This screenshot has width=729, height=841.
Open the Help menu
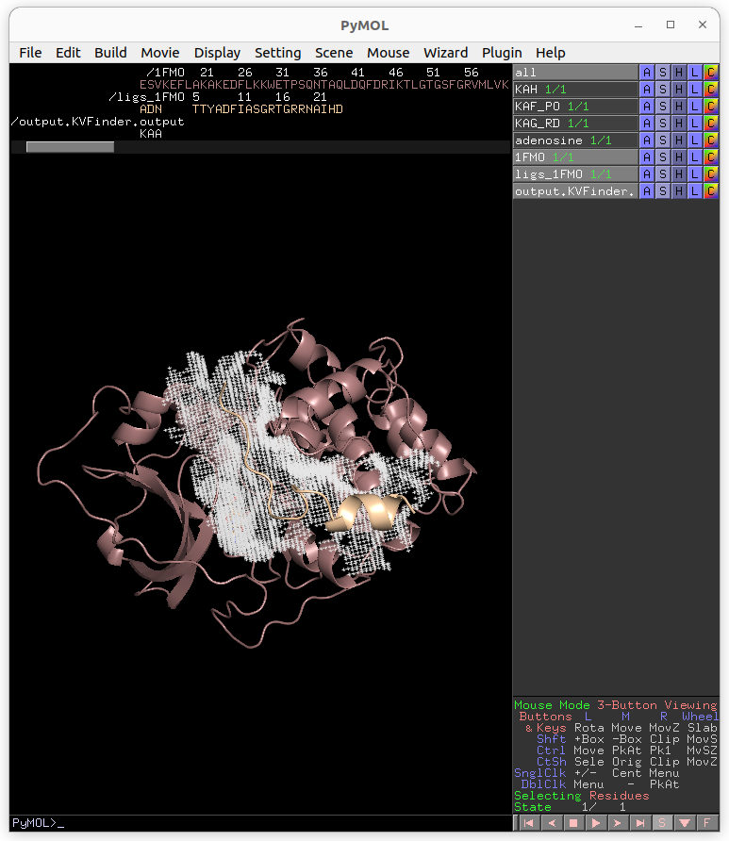coord(551,53)
